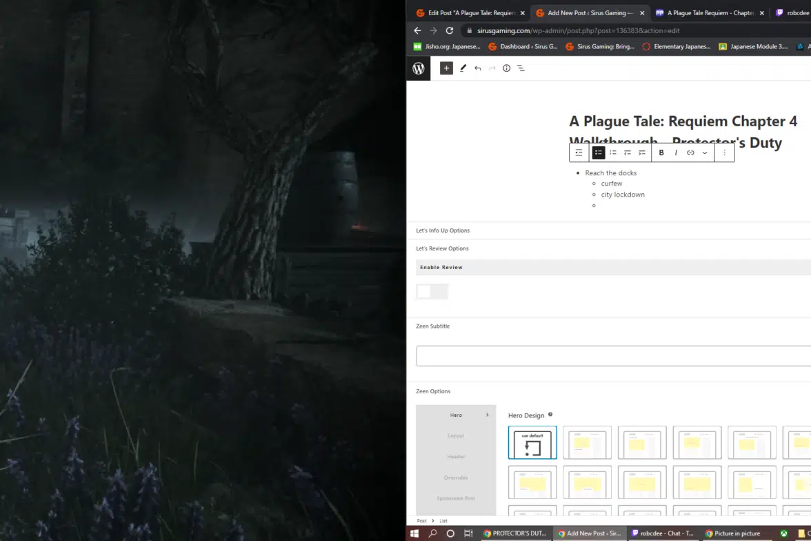Toggle bold formatting in block toolbar
Viewport: 811px width, 541px height.
click(661, 153)
